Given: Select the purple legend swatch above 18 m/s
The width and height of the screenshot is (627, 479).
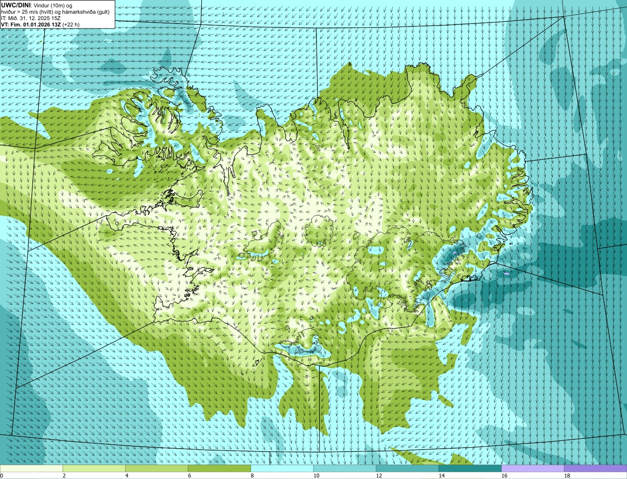Looking at the screenshot, I should click(x=596, y=468).
